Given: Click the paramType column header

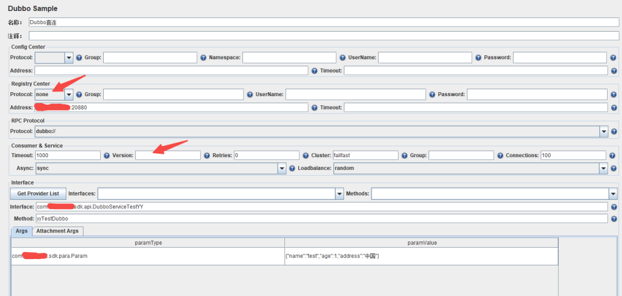Looking at the screenshot, I should pos(148,243).
